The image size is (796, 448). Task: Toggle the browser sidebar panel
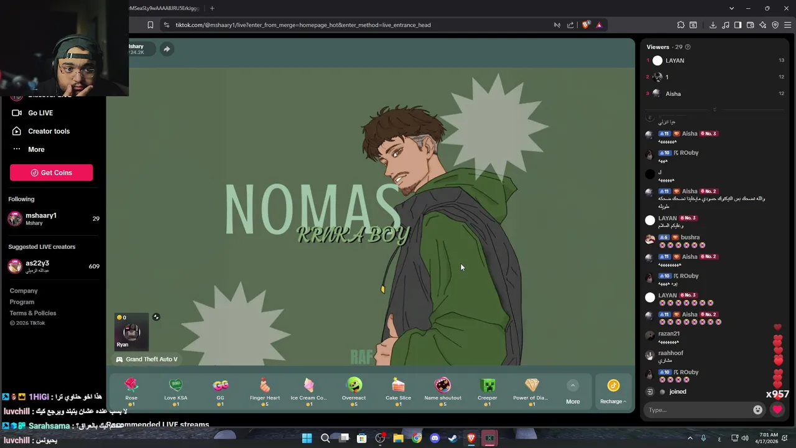[x=738, y=25]
